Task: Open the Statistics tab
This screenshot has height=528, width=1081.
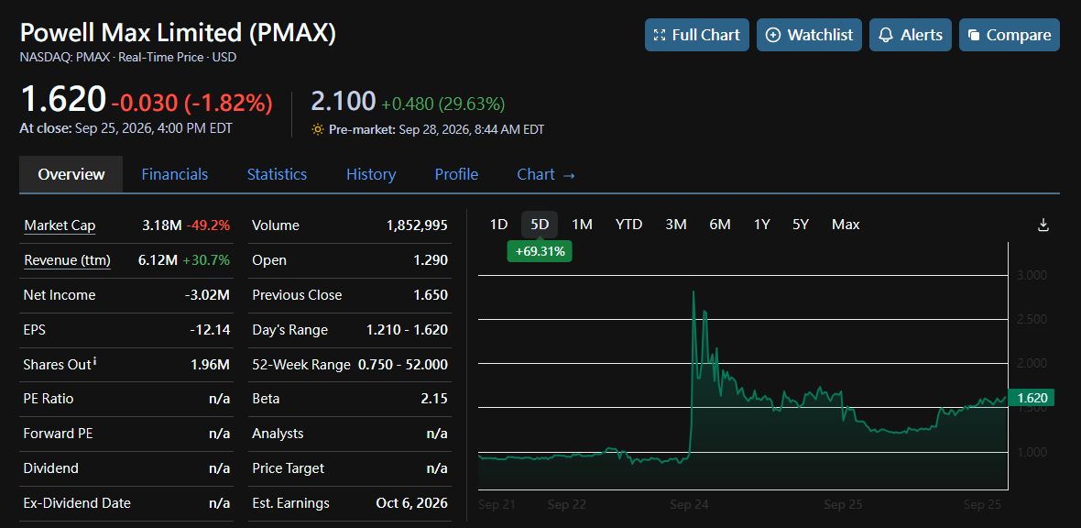Action: [x=277, y=174]
